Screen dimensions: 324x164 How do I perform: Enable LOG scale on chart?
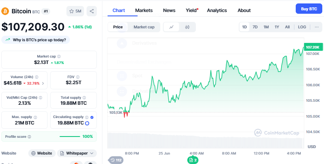point(302,27)
